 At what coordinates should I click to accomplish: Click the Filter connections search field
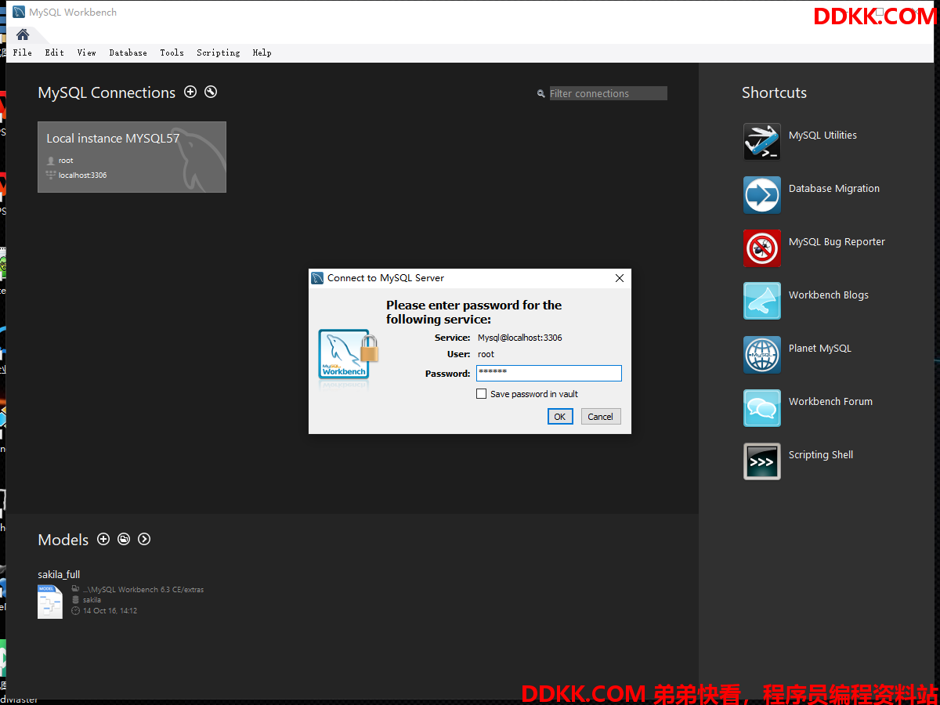tap(608, 93)
